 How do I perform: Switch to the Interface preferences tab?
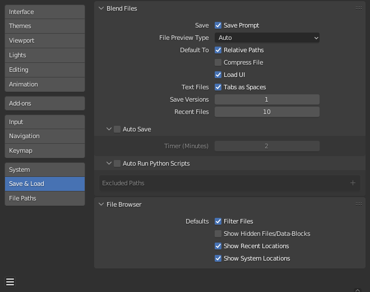[x=45, y=12]
